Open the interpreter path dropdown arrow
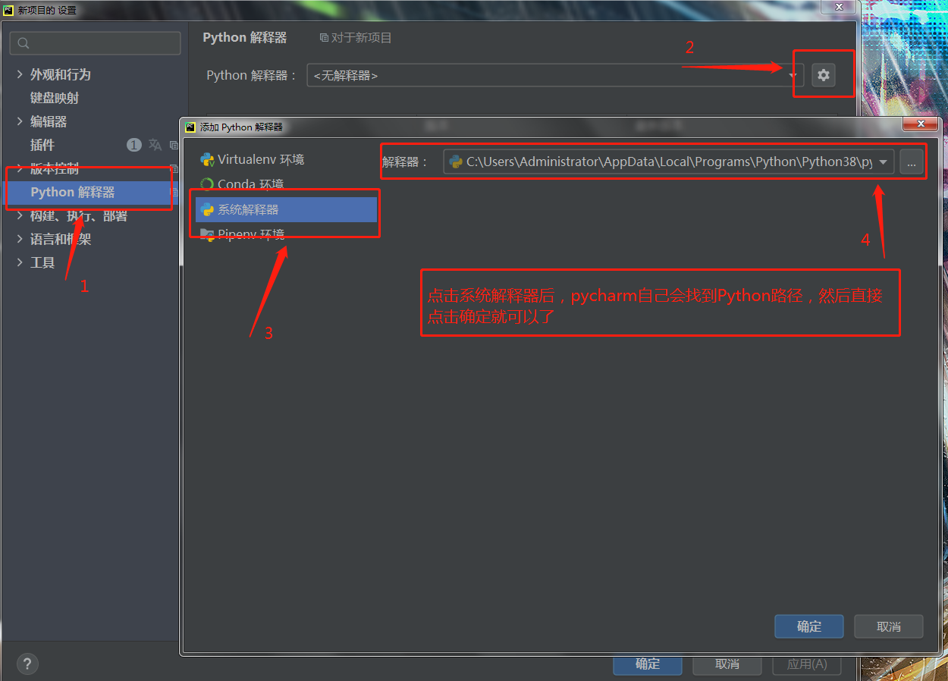948x681 pixels. click(884, 162)
